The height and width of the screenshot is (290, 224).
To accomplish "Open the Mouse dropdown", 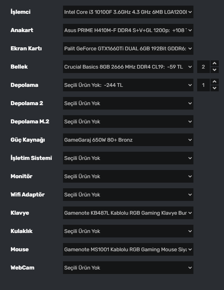I will 128,249.
